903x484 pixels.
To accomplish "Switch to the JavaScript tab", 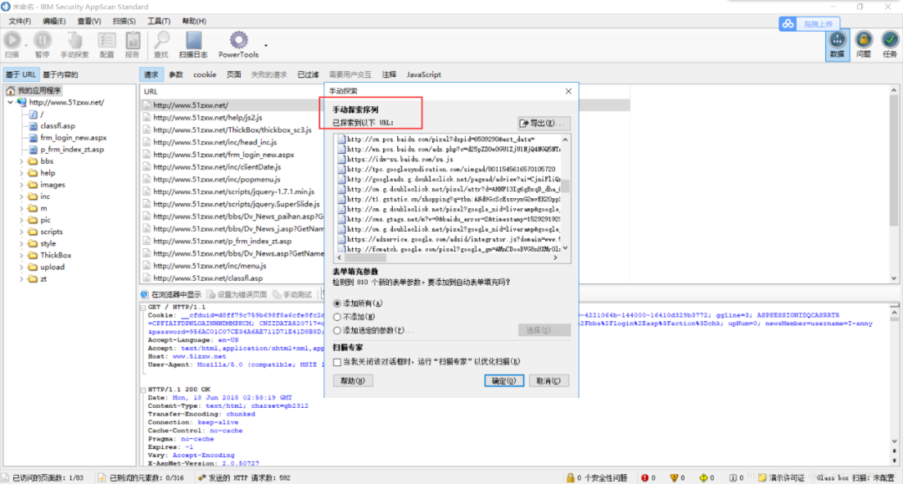I will coord(424,75).
